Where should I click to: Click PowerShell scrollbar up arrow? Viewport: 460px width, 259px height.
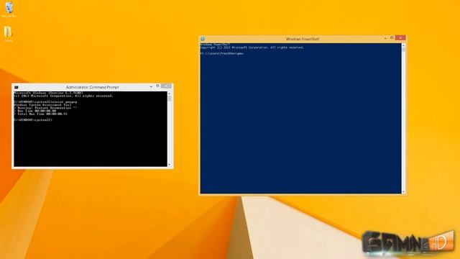pos(403,45)
